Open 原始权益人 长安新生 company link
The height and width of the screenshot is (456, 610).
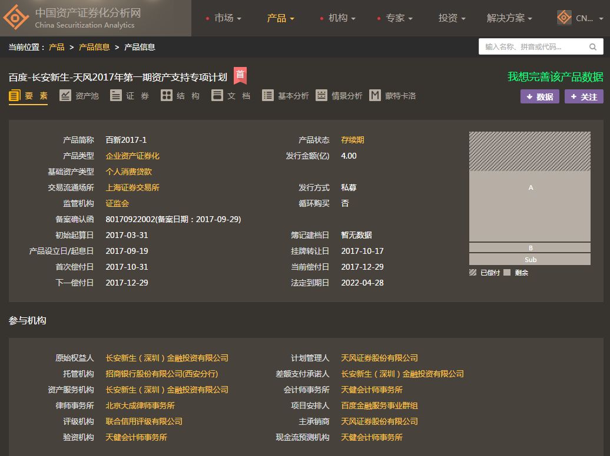[x=167, y=358]
